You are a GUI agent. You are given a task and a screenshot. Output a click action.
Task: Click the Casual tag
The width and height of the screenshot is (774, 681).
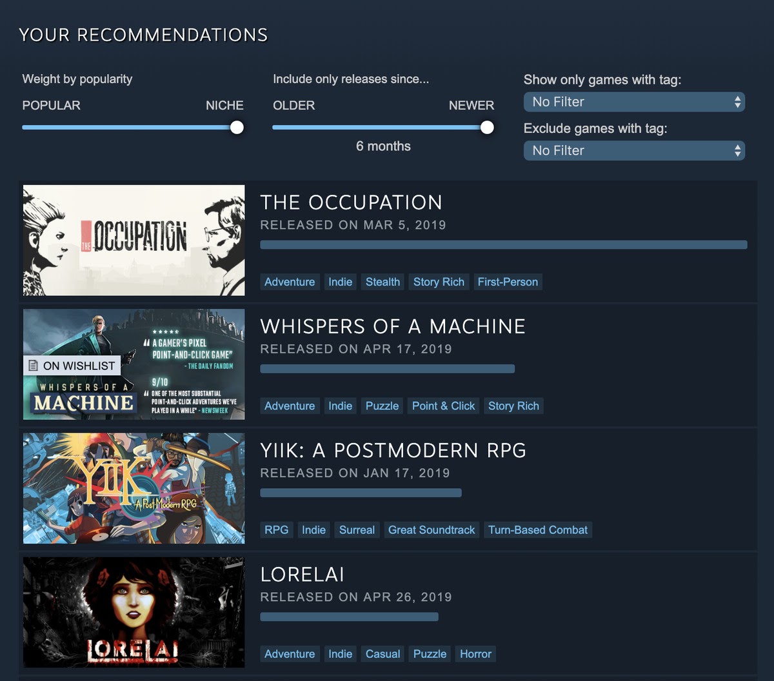pos(382,653)
